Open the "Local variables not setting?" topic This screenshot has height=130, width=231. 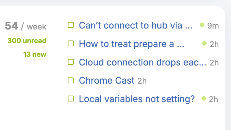(137, 99)
